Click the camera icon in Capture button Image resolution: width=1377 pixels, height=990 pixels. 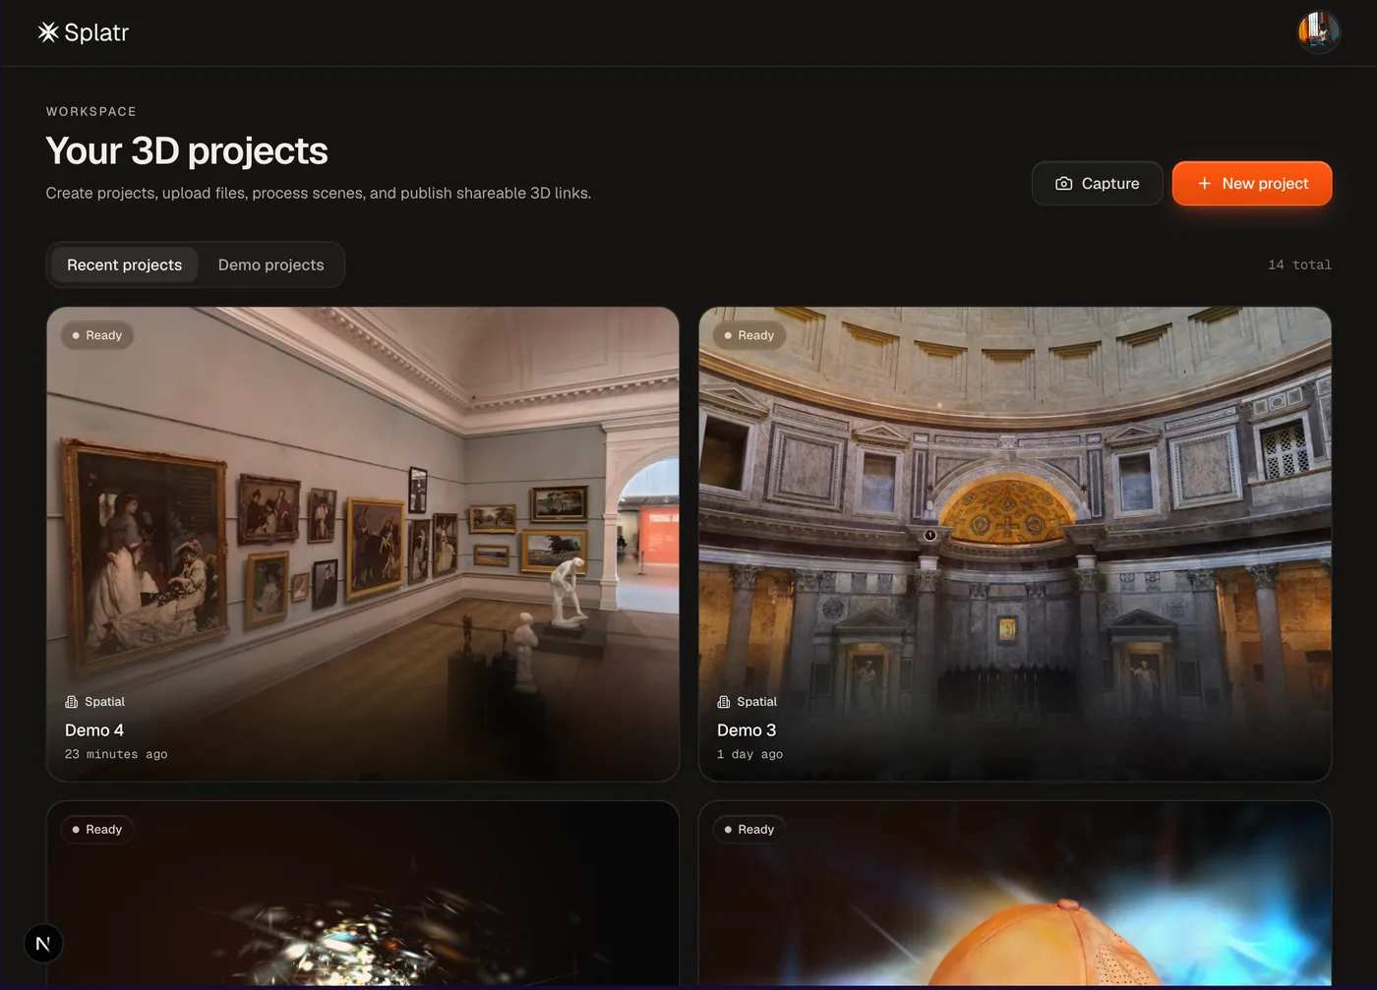[x=1063, y=184]
